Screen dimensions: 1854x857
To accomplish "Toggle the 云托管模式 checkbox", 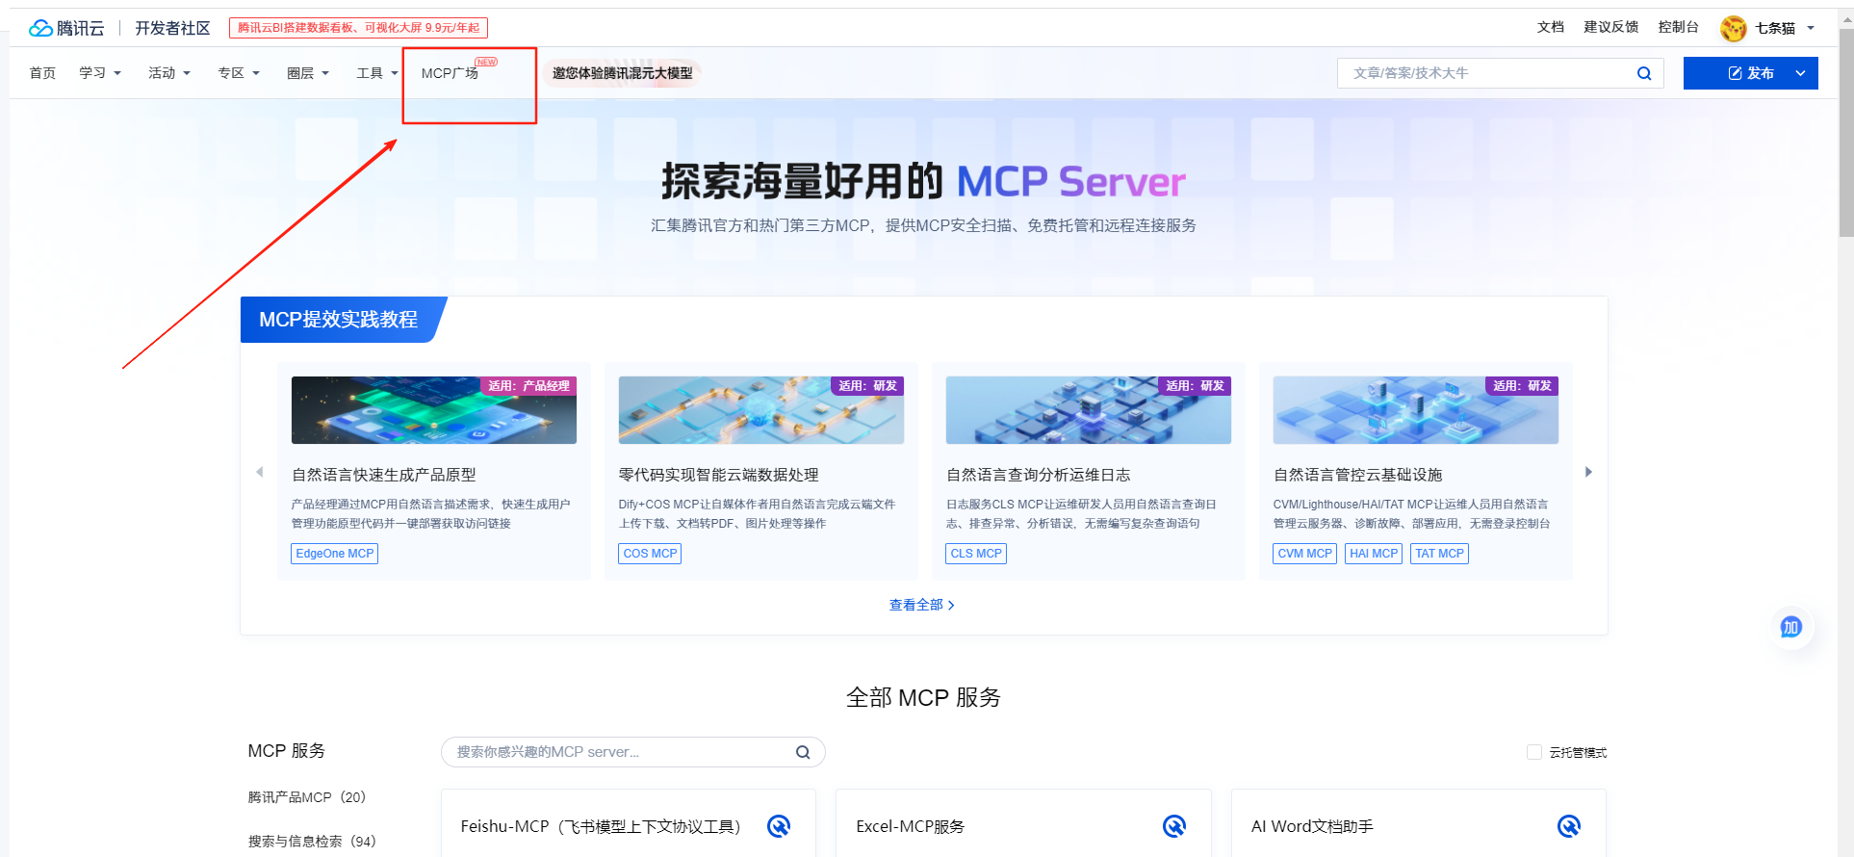I will tap(1534, 752).
